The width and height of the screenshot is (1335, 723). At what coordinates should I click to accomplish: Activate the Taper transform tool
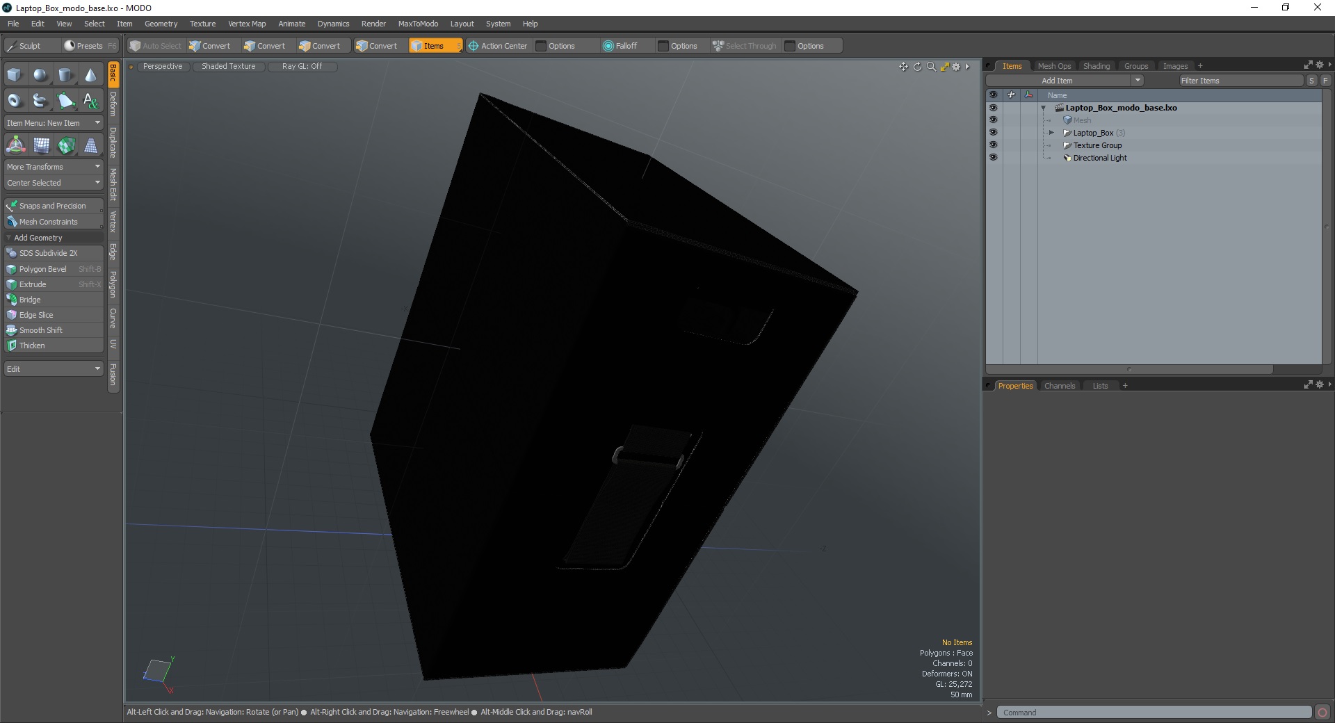(90, 145)
